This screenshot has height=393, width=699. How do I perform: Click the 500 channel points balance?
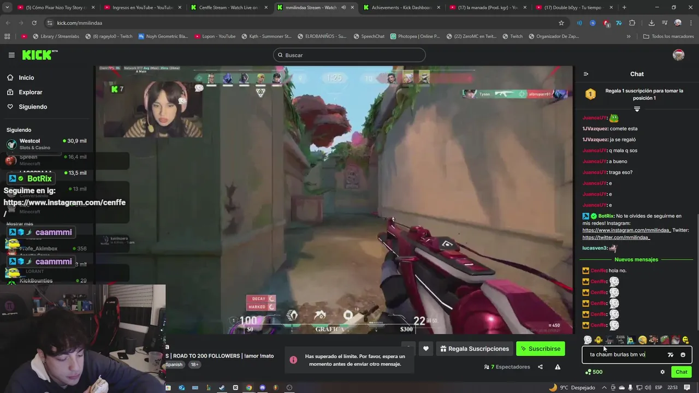point(594,372)
